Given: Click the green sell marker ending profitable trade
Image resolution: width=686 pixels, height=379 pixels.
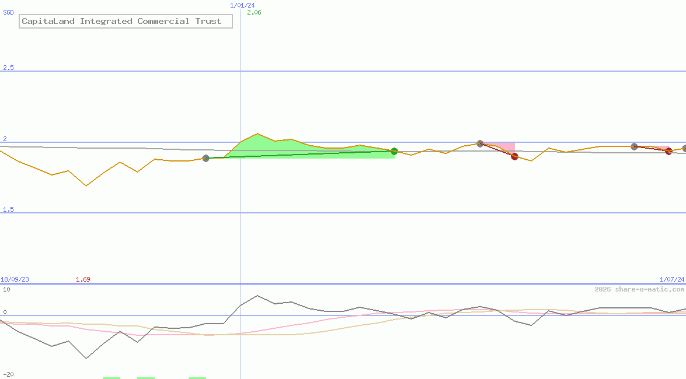Looking at the screenshot, I should (x=394, y=151).
